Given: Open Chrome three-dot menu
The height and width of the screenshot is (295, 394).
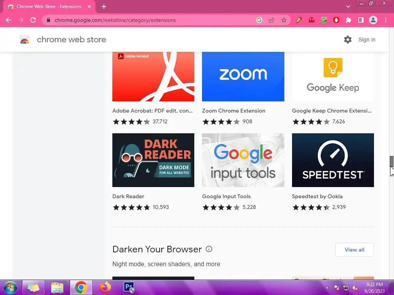Looking at the screenshot, I should [386, 20].
